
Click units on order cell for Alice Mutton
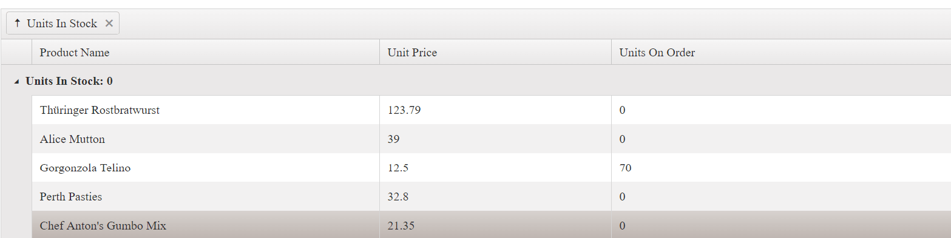[781, 139]
